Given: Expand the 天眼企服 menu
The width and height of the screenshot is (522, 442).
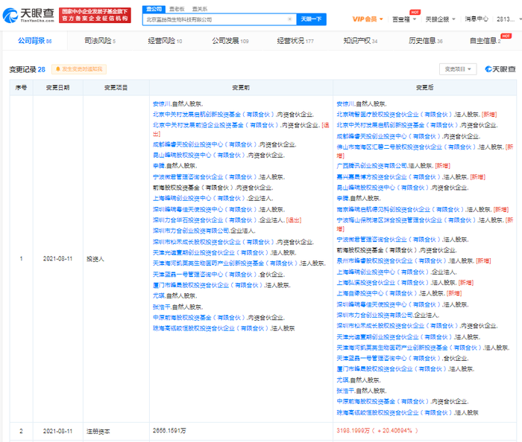Looking at the screenshot, I should click(x=440, y=19).
